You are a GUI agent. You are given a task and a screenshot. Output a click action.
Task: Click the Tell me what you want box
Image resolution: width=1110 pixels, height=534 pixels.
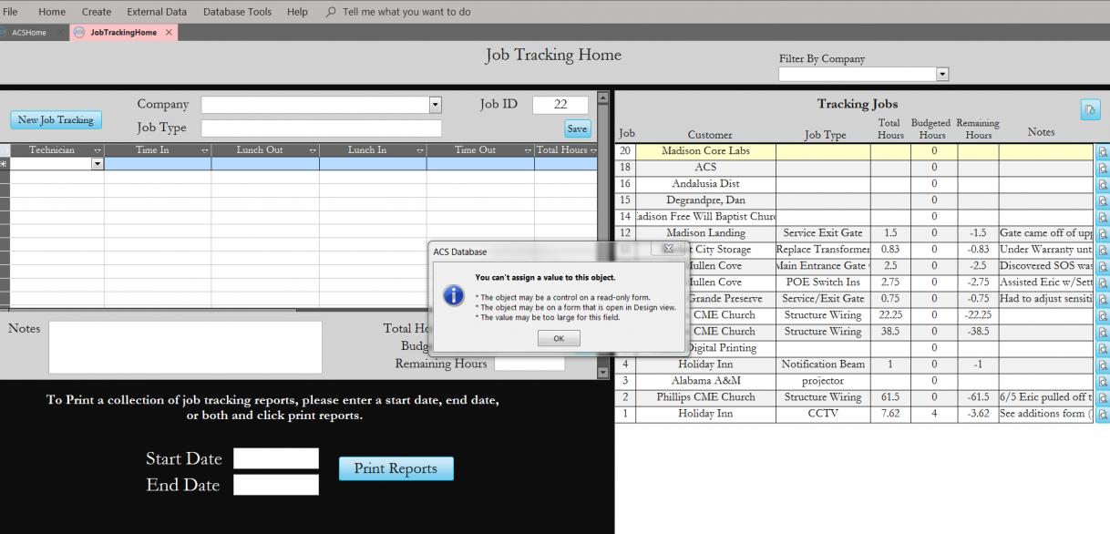click(406, 12)
